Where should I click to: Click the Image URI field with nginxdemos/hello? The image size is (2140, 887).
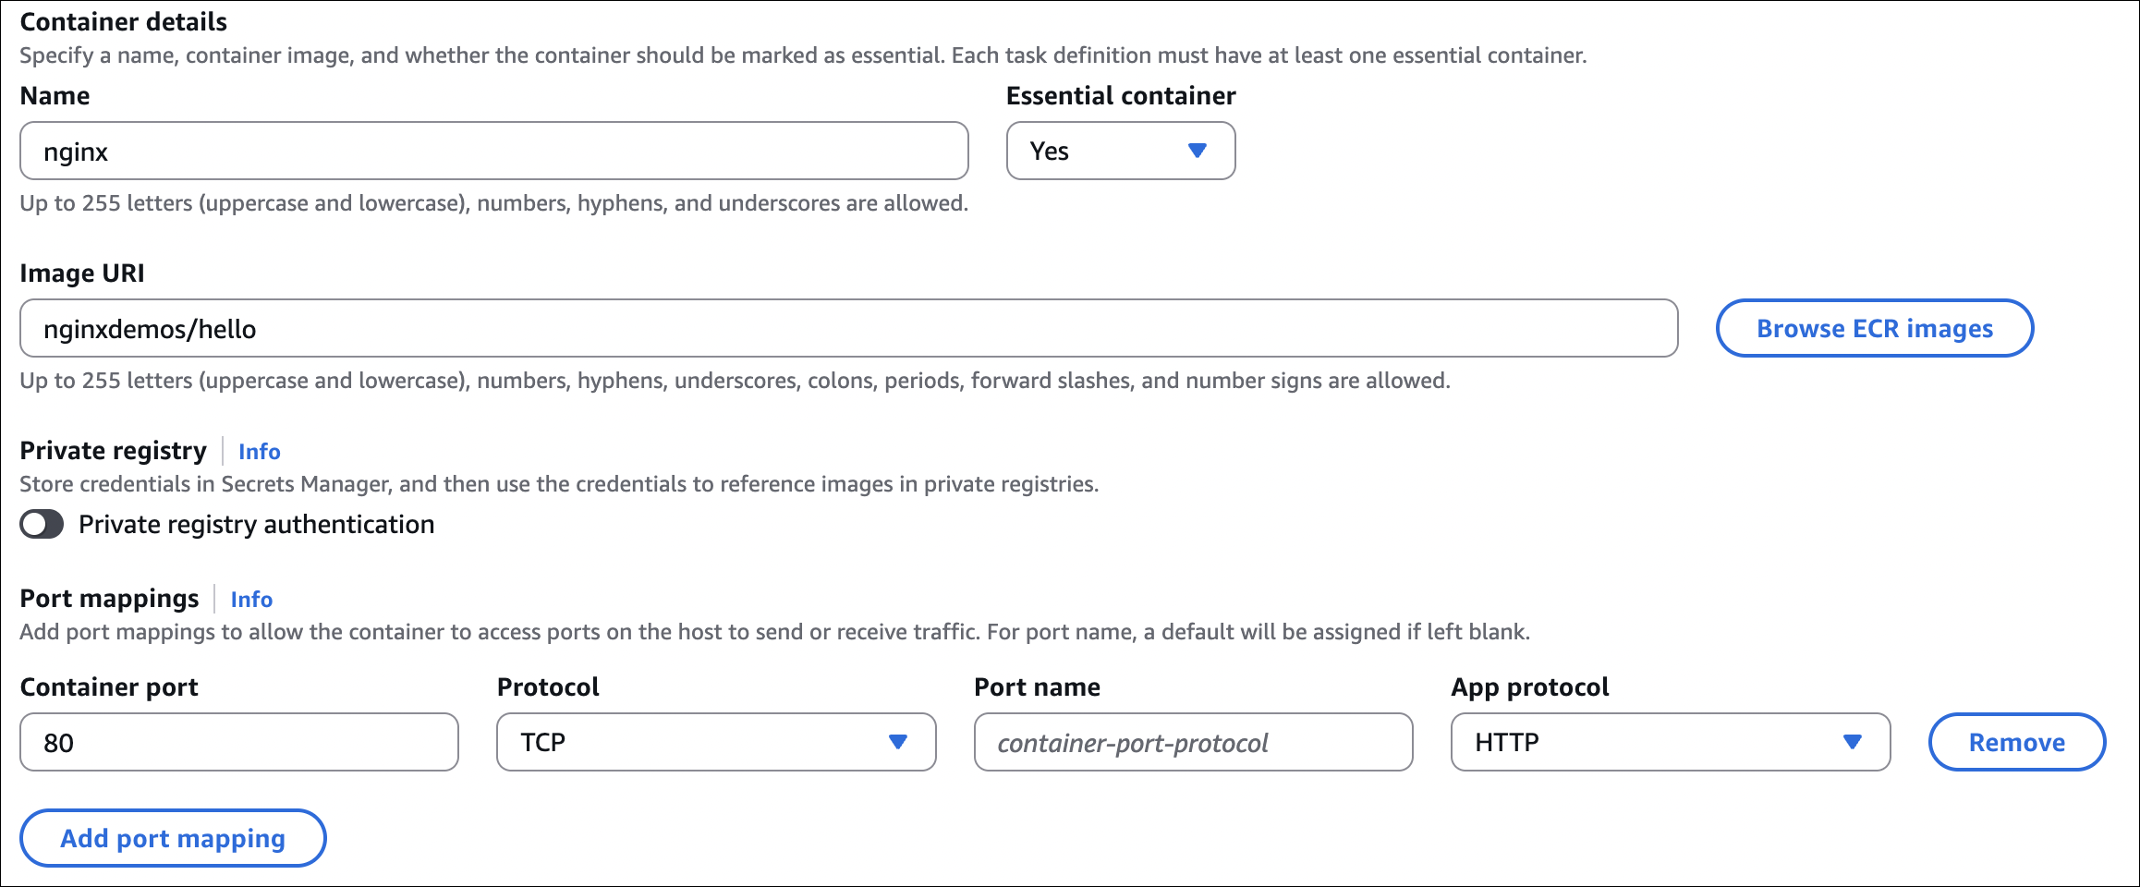tap(848, 328)
